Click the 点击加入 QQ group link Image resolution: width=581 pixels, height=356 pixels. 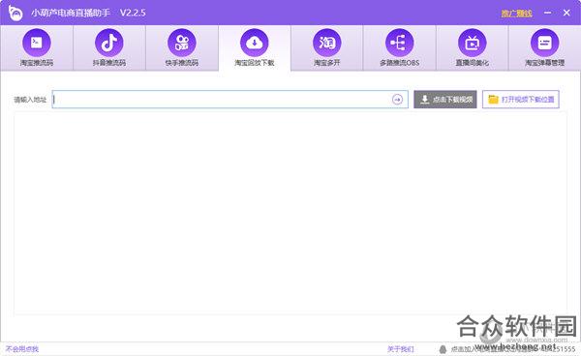513,349
